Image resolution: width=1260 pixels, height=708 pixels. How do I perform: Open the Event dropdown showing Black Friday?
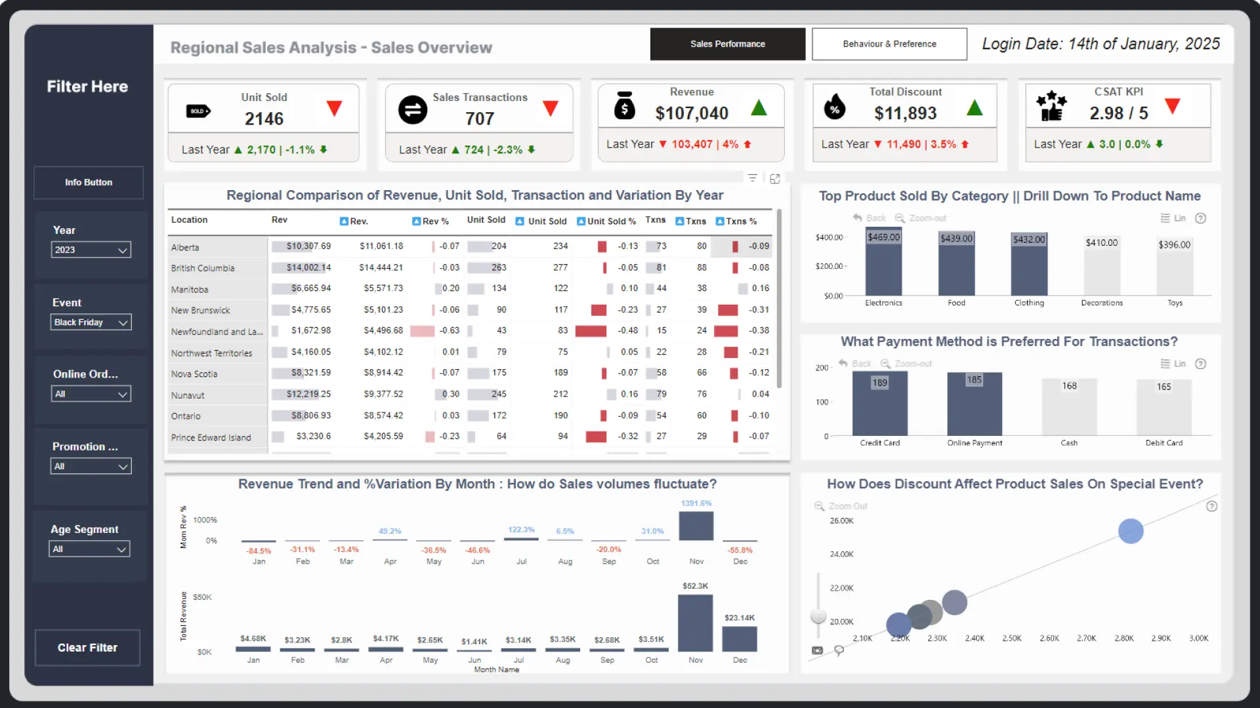91,322
